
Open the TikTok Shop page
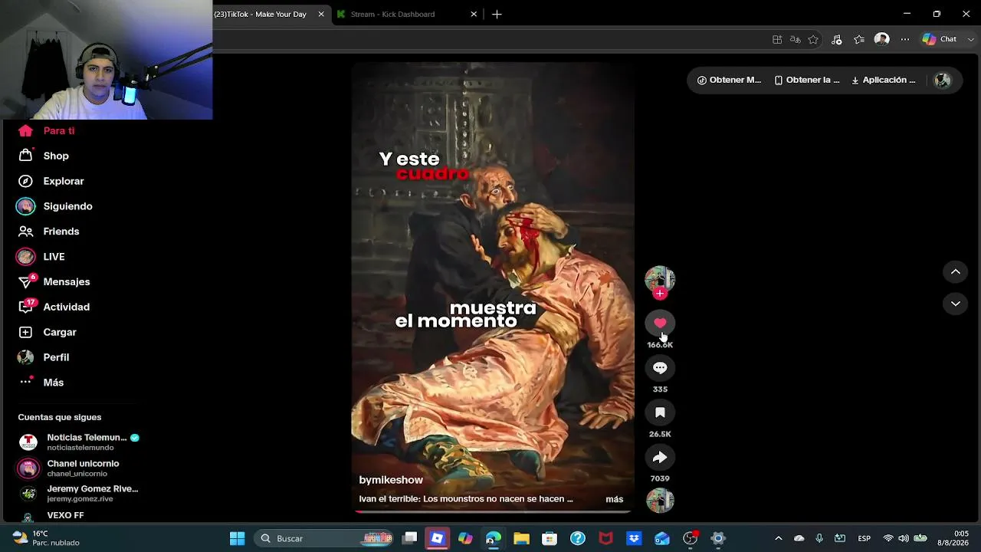(x=44, y=156)
